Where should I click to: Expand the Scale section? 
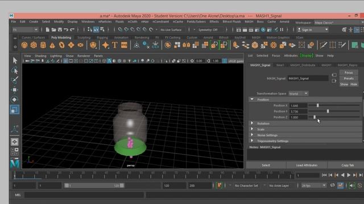click(x=252, y=129)
